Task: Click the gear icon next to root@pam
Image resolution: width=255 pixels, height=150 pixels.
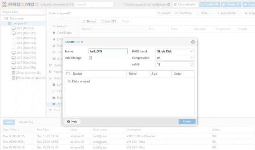Action: point(169,4)
